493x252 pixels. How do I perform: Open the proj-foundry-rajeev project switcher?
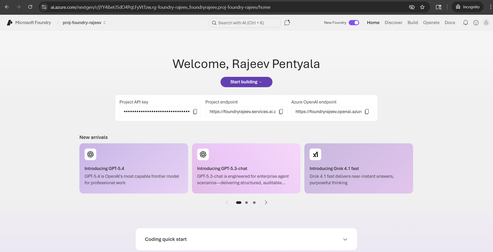coord(84,23)
